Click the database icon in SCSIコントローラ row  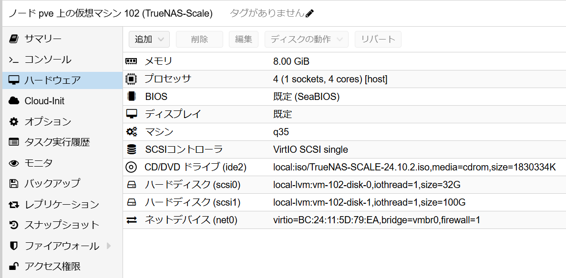(x=131, y=149)
